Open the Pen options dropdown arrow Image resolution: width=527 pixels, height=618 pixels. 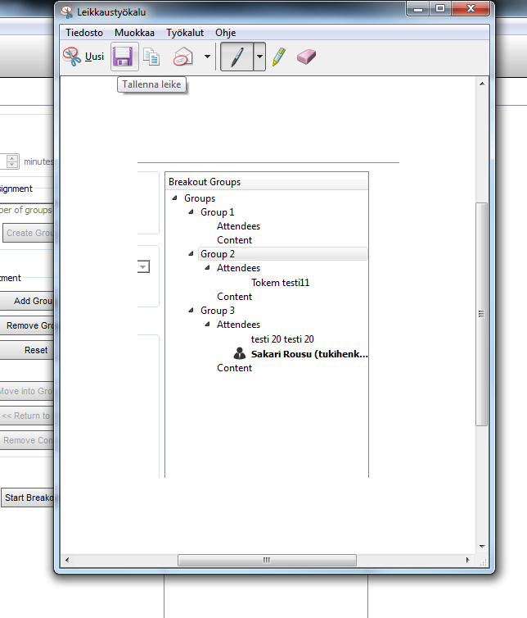(x=259, y=57)
